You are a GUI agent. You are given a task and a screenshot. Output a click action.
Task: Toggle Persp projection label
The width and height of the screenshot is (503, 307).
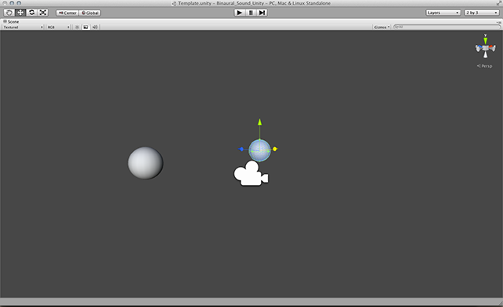coord(484,66)
